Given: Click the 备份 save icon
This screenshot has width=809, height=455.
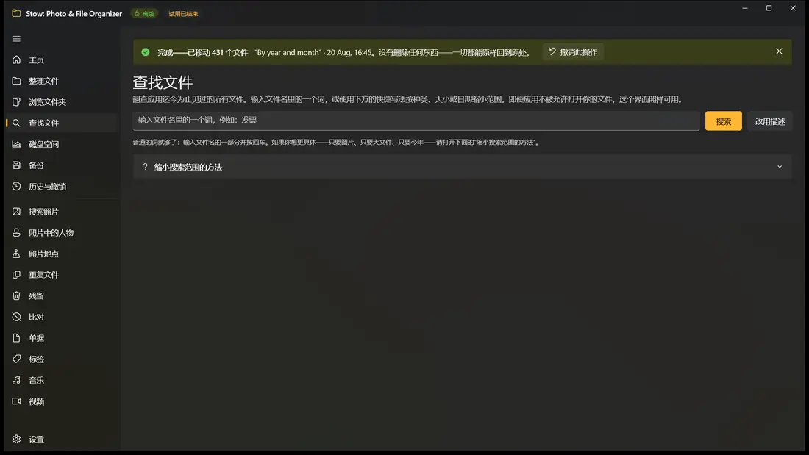Looking at the screenshot, I should pyautogui.click(x=16, y=165).
